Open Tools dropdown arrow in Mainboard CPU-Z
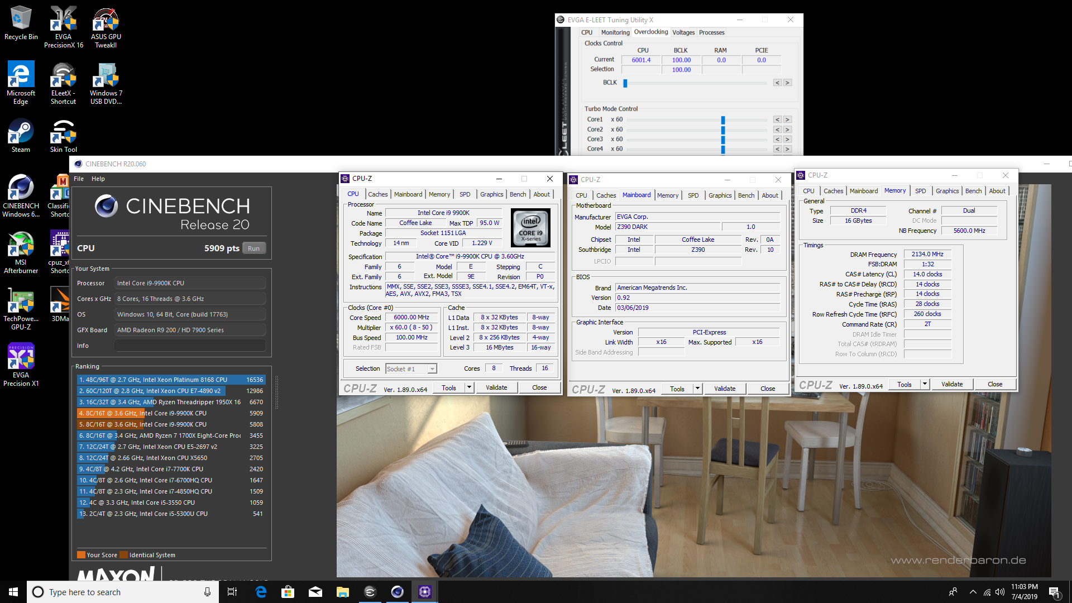Viewport: 1072px width, 603px height. pos(697,389)
